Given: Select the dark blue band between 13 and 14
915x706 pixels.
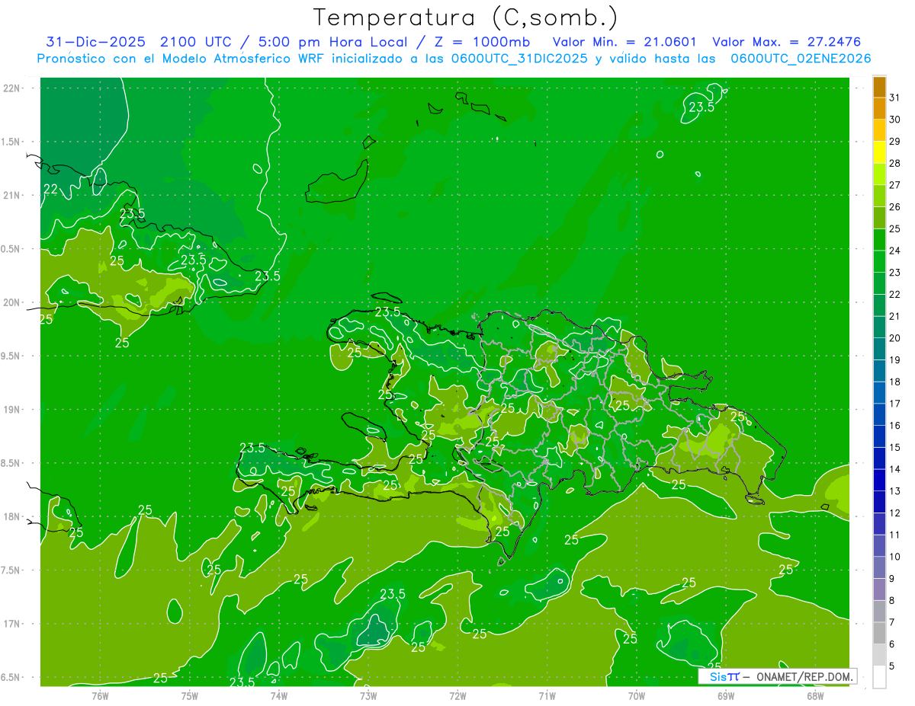Looking at the screenshot, I should point(879,480).
